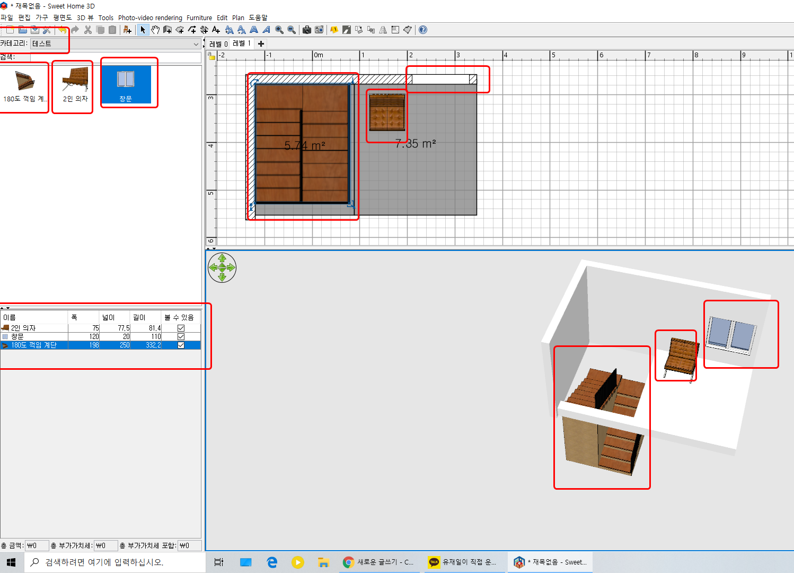Undo the last action
The width and height of the screenshot is (794, 573).
pyautogui.click(x=63, y=30)
